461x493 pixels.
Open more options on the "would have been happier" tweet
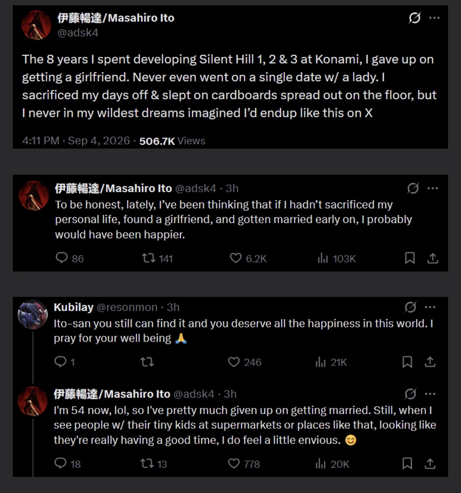click(433, 188)
